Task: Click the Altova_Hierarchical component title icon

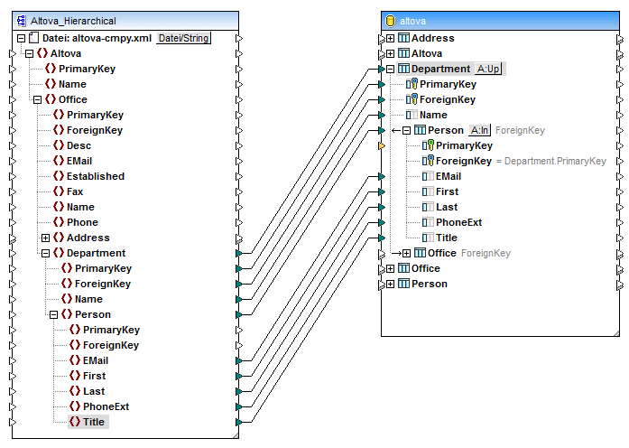Action: coord(22,21)
